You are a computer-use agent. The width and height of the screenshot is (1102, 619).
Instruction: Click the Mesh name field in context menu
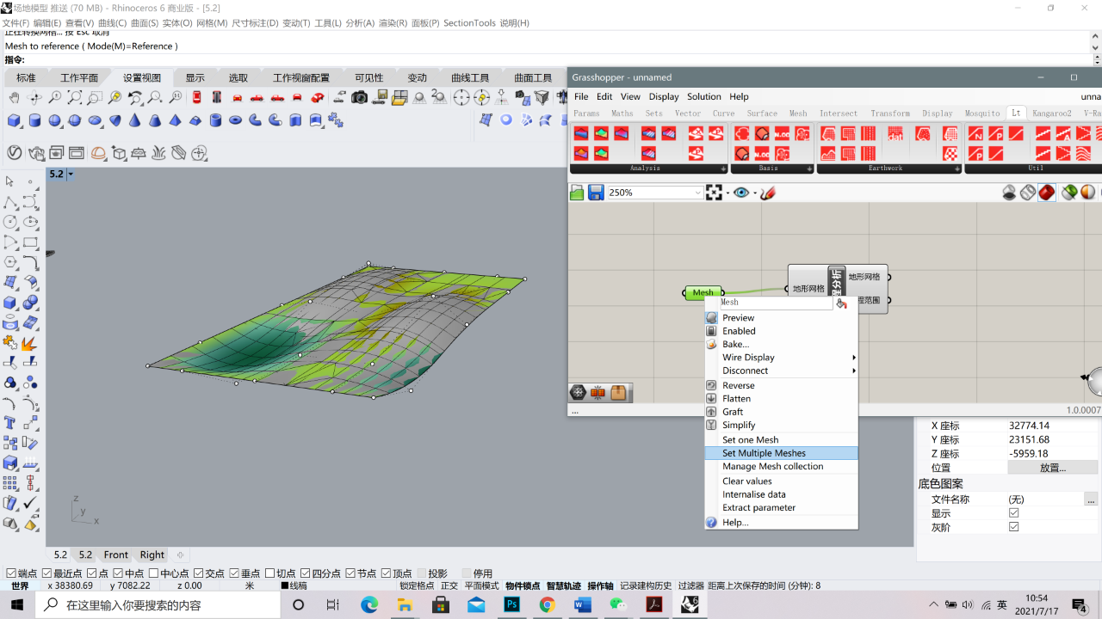(777, 303)
